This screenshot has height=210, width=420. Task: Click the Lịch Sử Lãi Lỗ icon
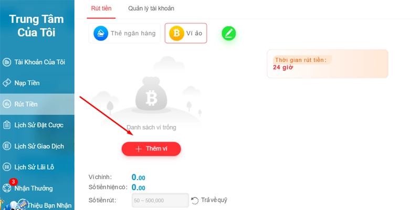pyautogui.click(x=7, y=167)
